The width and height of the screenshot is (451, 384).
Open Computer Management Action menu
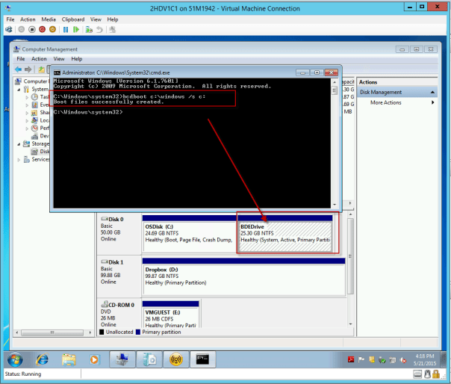coord(39,59)
